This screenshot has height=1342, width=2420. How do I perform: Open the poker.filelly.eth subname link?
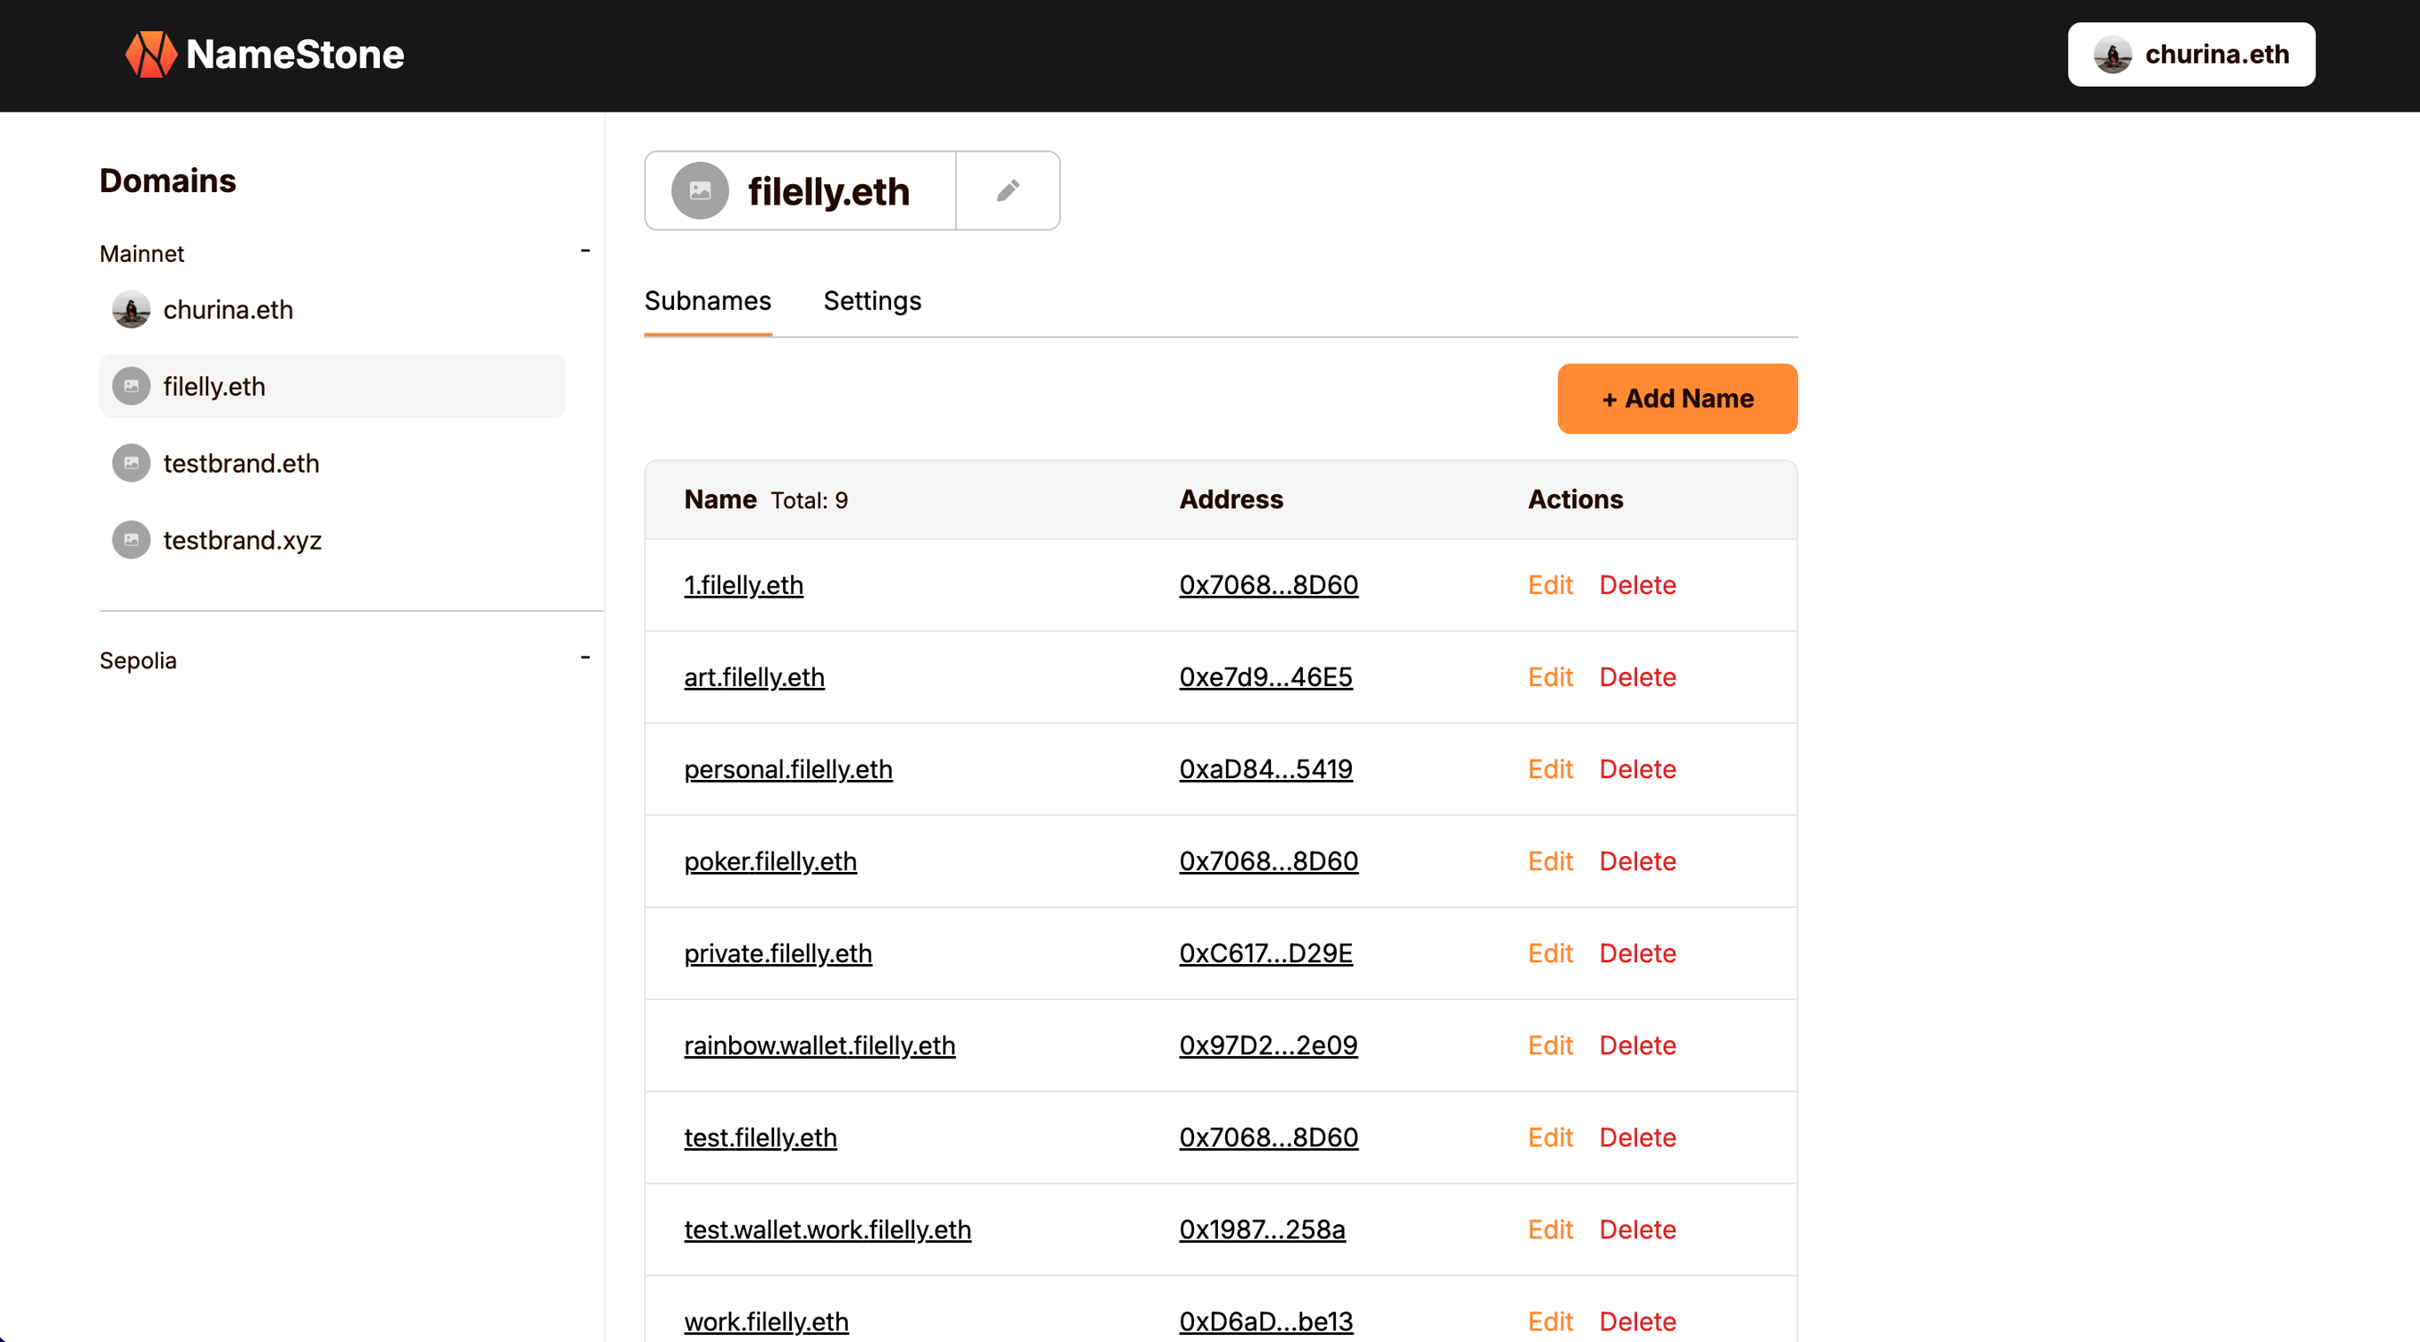point(771,861)
